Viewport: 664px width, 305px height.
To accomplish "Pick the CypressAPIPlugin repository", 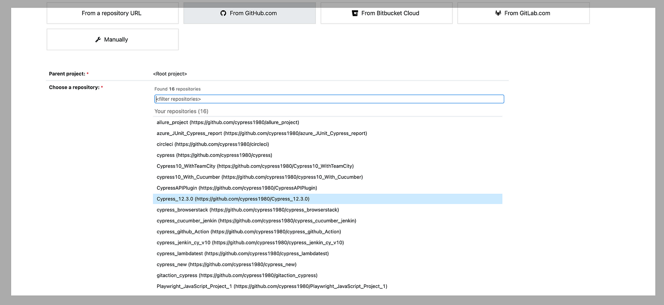I will pos(237,188).
